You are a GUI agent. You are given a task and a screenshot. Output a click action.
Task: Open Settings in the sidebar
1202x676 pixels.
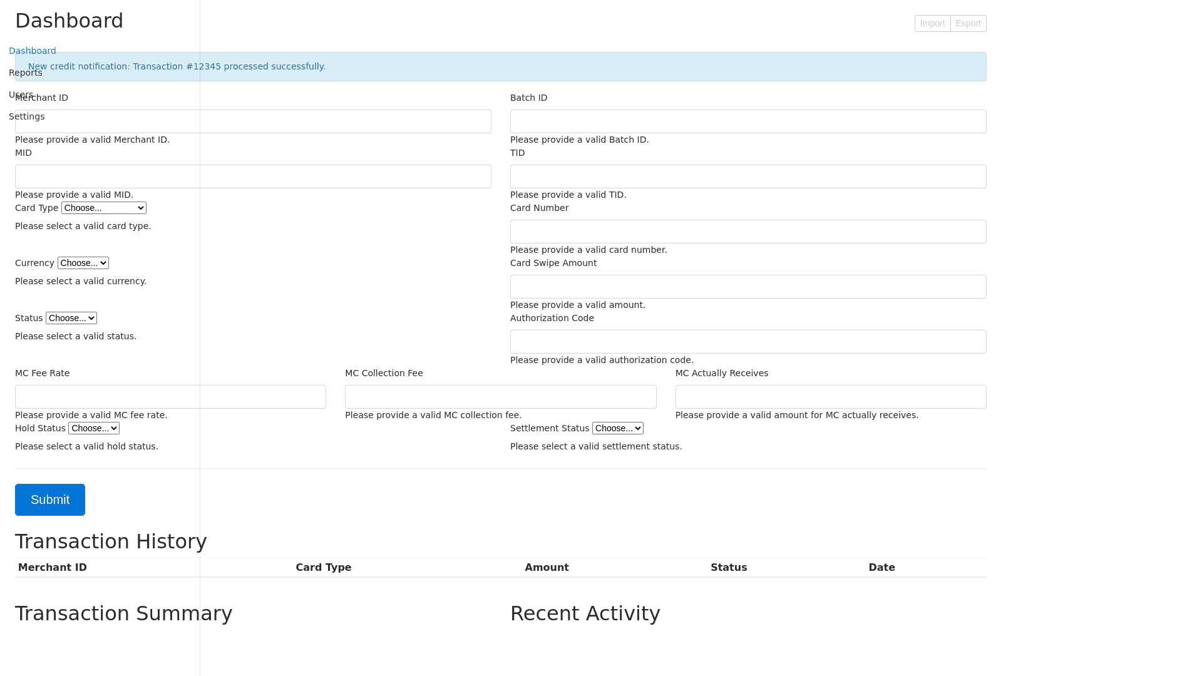coord(27,116)
